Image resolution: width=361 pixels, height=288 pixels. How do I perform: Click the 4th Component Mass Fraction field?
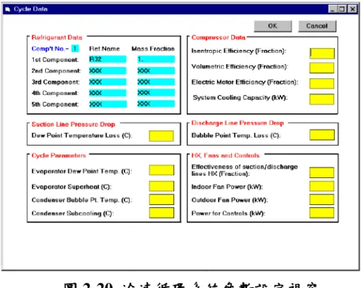coord(156,93)
